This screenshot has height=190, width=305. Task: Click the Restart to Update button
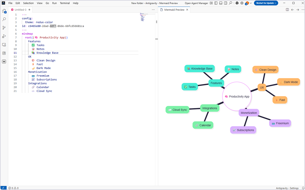(x=266, y=3)
